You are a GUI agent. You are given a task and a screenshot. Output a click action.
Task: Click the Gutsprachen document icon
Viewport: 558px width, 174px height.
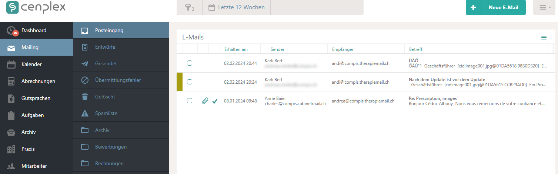11,98
